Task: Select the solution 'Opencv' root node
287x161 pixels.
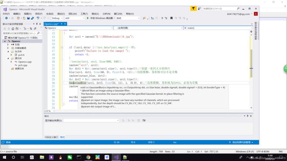Action: point(23,38)
